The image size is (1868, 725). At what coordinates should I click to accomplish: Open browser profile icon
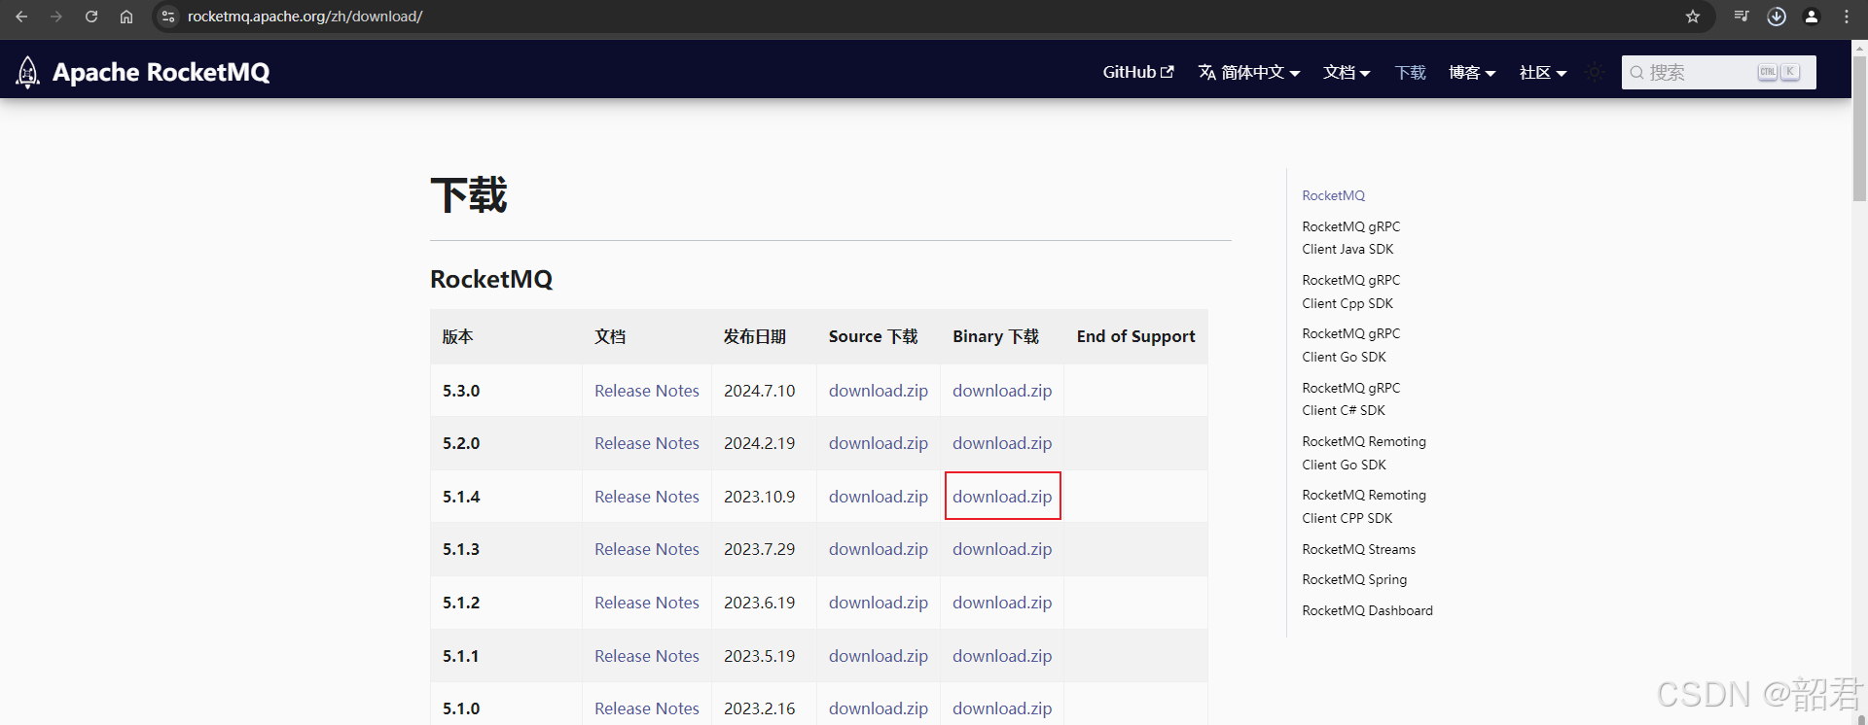[x=1812, y=17]
